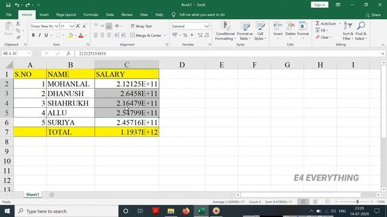387x217 pixels.
Task: Open the borders dropdown arrow
Action: pos(63,36)
